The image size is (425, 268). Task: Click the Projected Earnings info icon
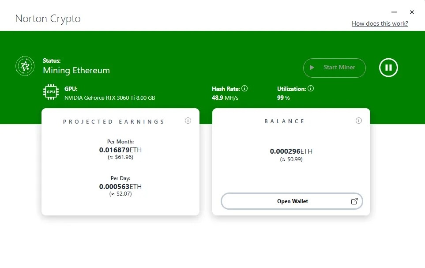point(188,120)
